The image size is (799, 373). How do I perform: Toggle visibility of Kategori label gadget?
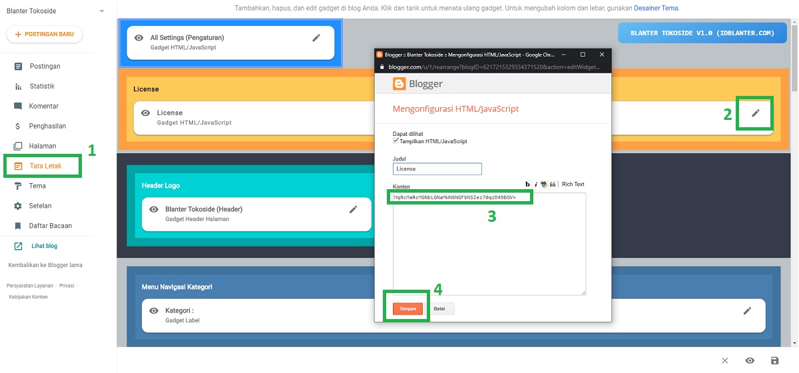154,311
